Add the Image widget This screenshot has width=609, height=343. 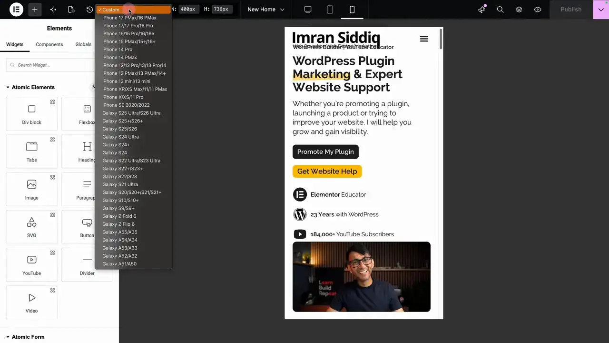coord(31,189)
